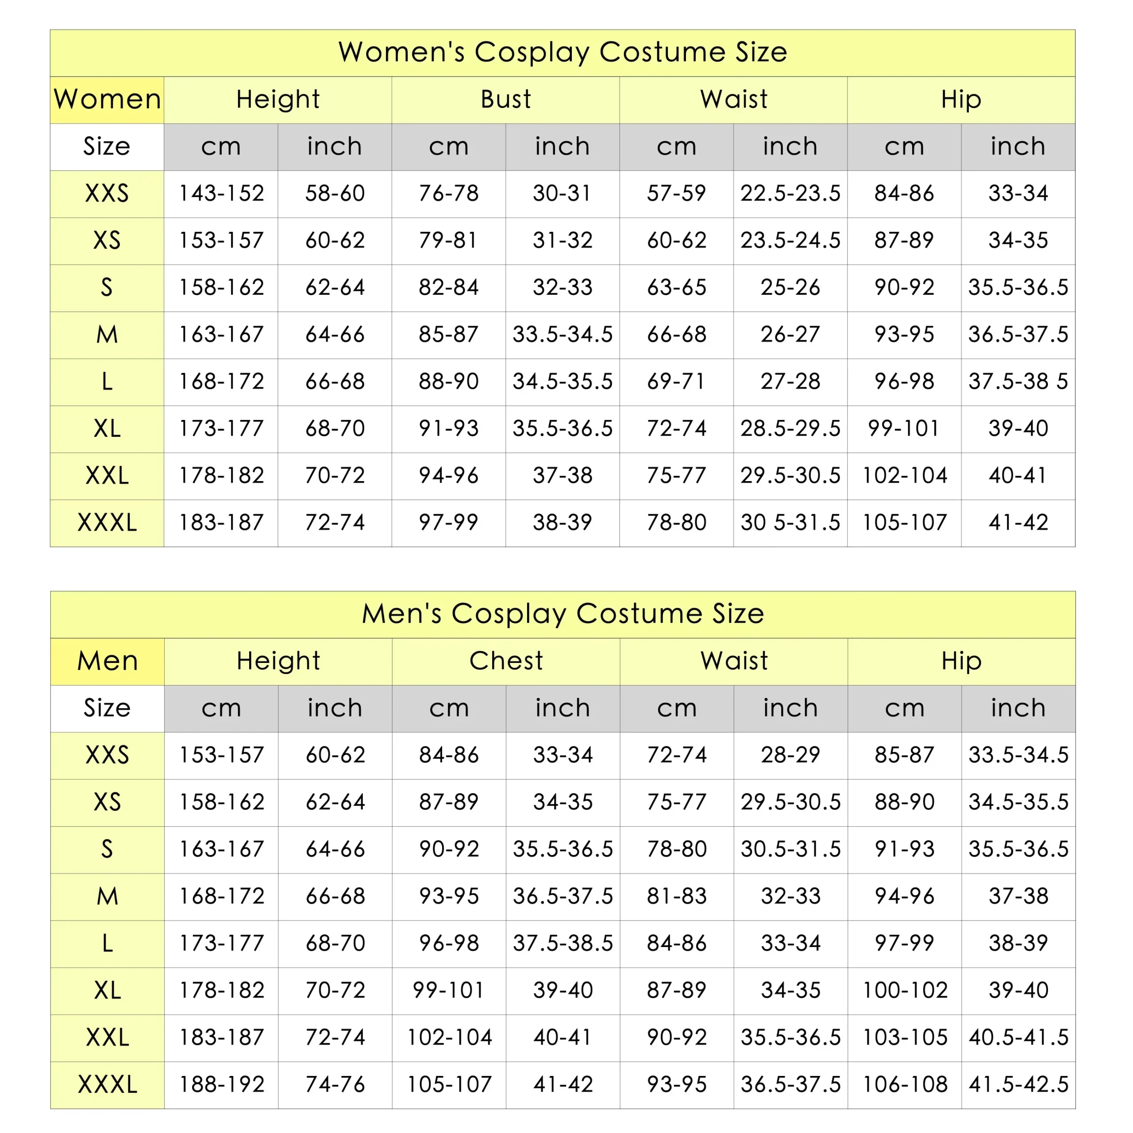This screenshot has width=1133, height=1133.
Task: Click the "Women's Cosplay Costume Size" title
Action: pos(563,52)
